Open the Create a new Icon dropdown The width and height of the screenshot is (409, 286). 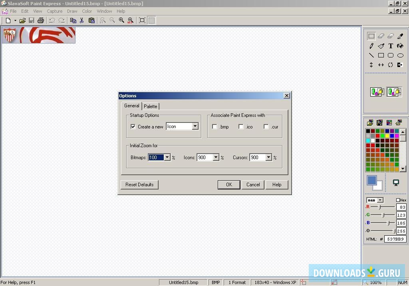pyautogui.click(x=195, y=126)
